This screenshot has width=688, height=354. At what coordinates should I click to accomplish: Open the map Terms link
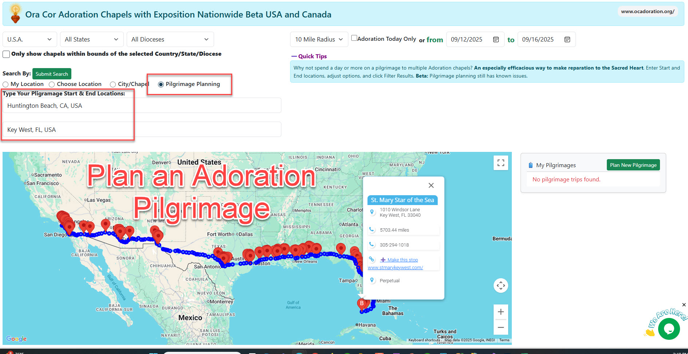[x=504, y=340]
